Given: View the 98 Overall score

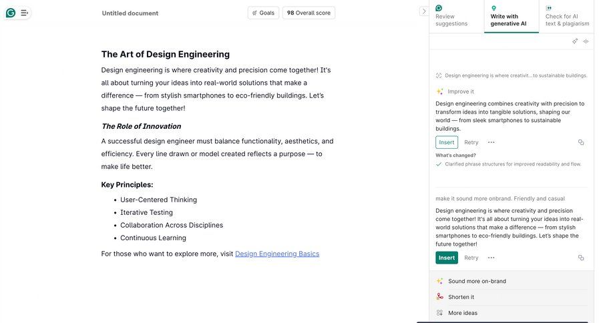Looking at the screenshot, I should click(309, 13).
